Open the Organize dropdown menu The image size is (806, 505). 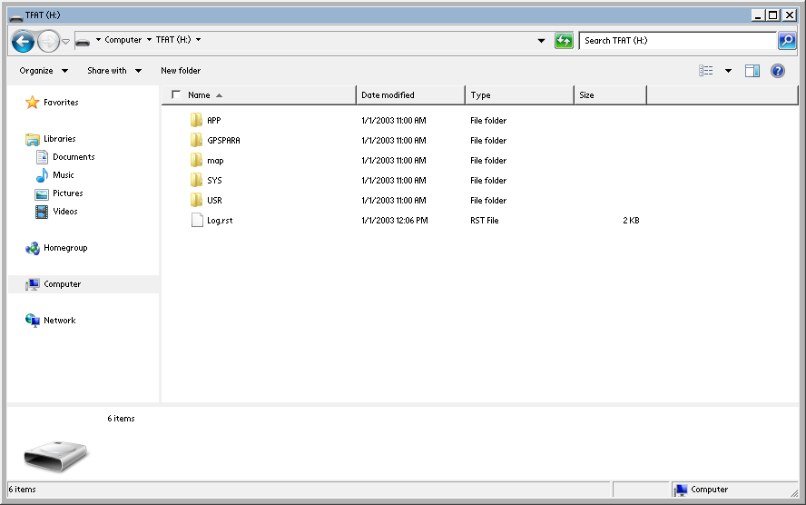[x=43, y=71]
